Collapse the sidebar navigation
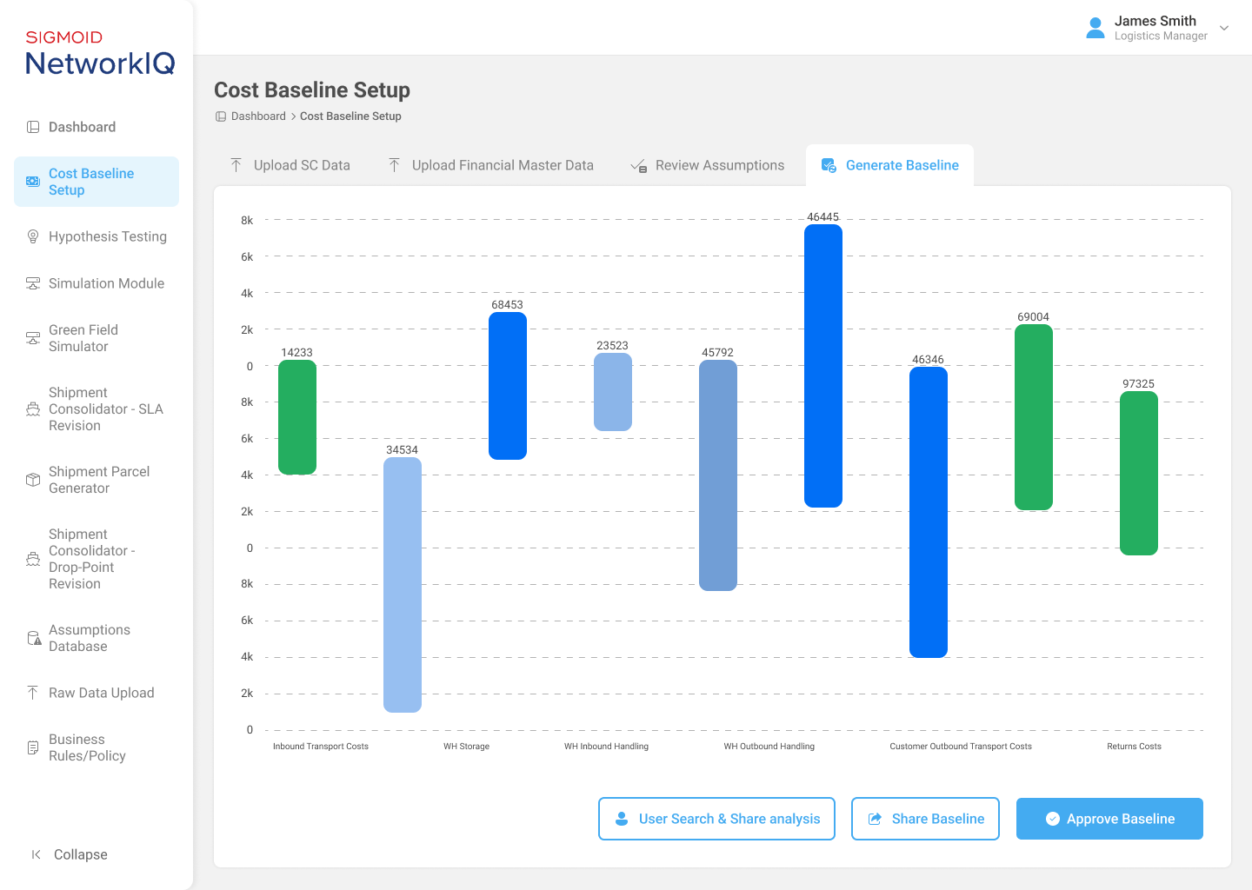Screen dimensions: 1252x890 [70, 854]
